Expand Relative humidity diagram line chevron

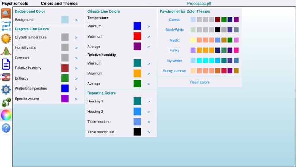(76, 68)
